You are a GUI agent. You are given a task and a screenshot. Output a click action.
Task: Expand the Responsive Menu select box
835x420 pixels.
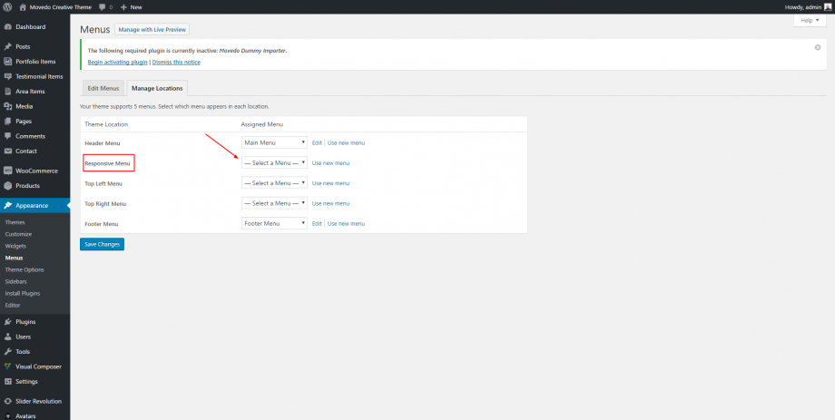click(274, 162)
